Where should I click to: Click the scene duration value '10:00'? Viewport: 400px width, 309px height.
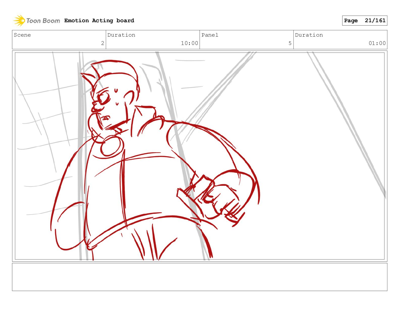[x=189, y=43]
